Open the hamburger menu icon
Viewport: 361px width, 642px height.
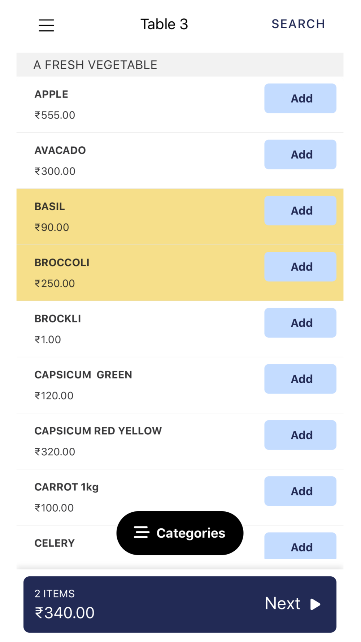point(46,25)
